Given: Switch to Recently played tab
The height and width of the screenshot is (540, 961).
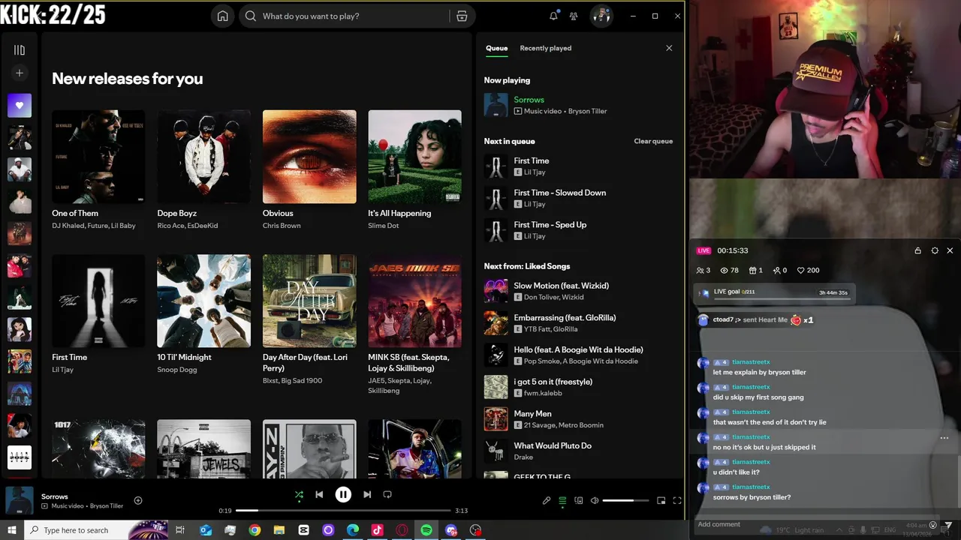Looking at the screenshot, I should click(x=546, y=48).
